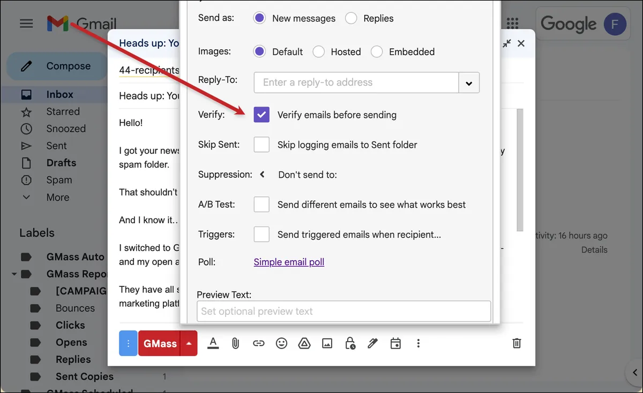
Task: Discard the draft with the trash icon
Action: pyautogui.click(x=517, y=343)
